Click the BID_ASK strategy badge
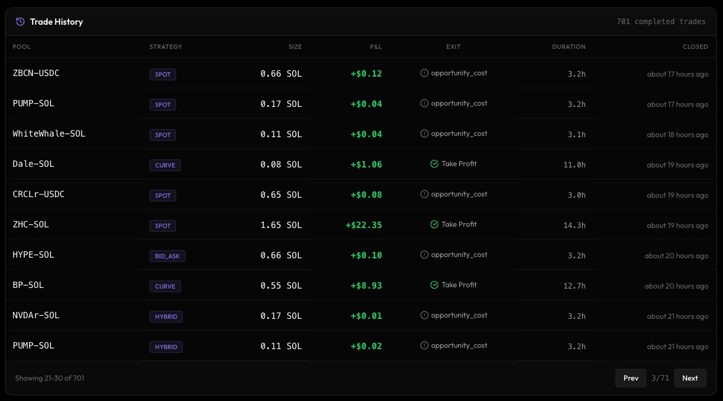Image resolution: width=723 pixels, height=401 pixels. pyautogui.click(x=167, y=256)
